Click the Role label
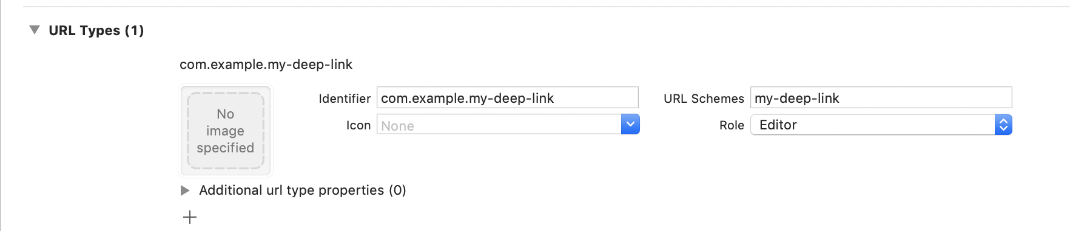 [732, 125]
